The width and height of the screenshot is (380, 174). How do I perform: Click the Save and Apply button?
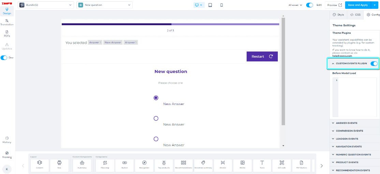coord(357,5)
